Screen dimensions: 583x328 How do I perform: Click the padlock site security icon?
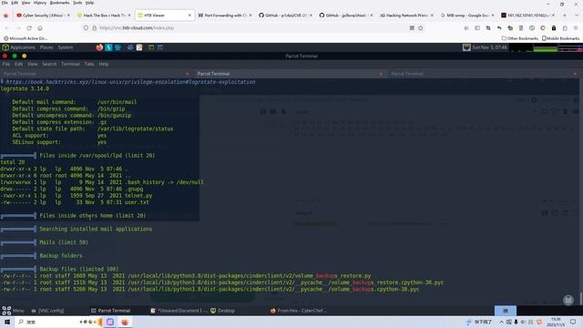point(95,28)
